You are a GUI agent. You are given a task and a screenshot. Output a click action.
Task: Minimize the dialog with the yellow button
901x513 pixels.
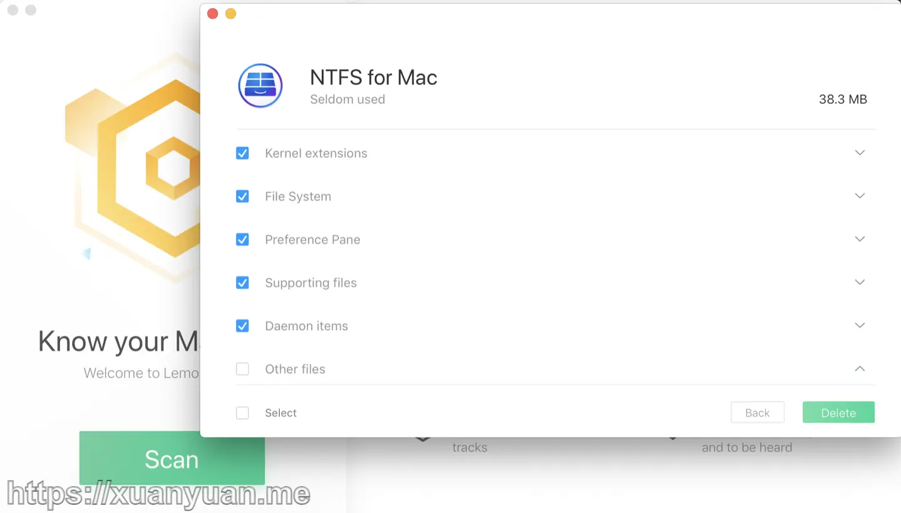[230, 14]
